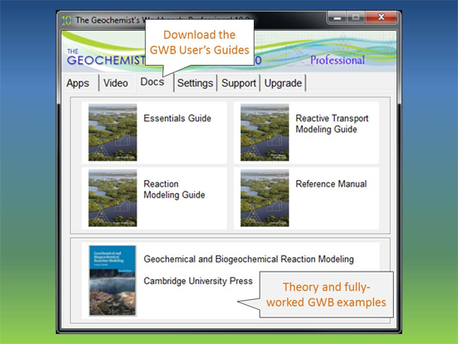This screenshot has width=458, height=344.
Task: Switch to the Apps tab
Action: [77, 83]
